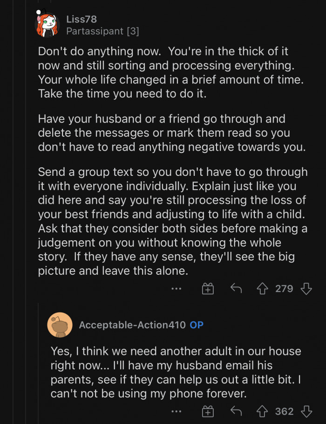Click the 362 vote count
This screenshot has width=326, height=424.
coord(284,411)
